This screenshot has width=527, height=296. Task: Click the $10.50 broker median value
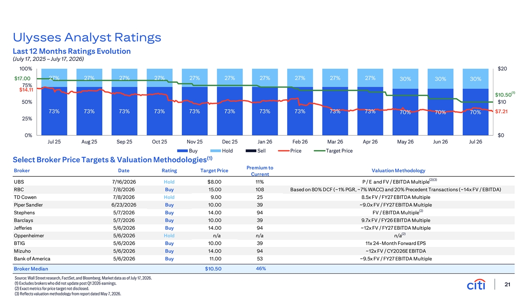pyautogui.click(x=213, y=269)
